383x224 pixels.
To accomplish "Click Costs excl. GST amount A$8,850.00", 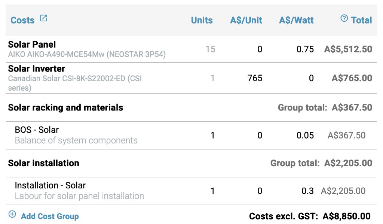I will [346, 217].
